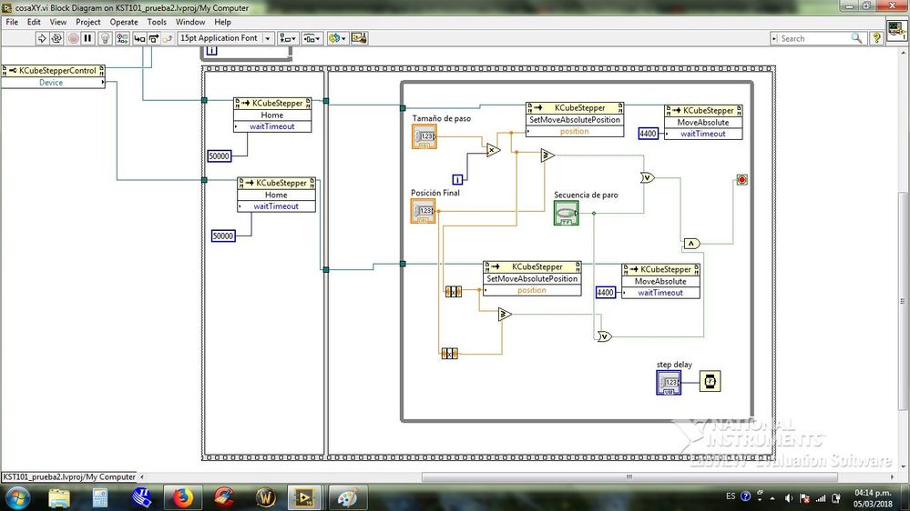
Task: Open the Project menu
Action: click(x=88, y=22)
